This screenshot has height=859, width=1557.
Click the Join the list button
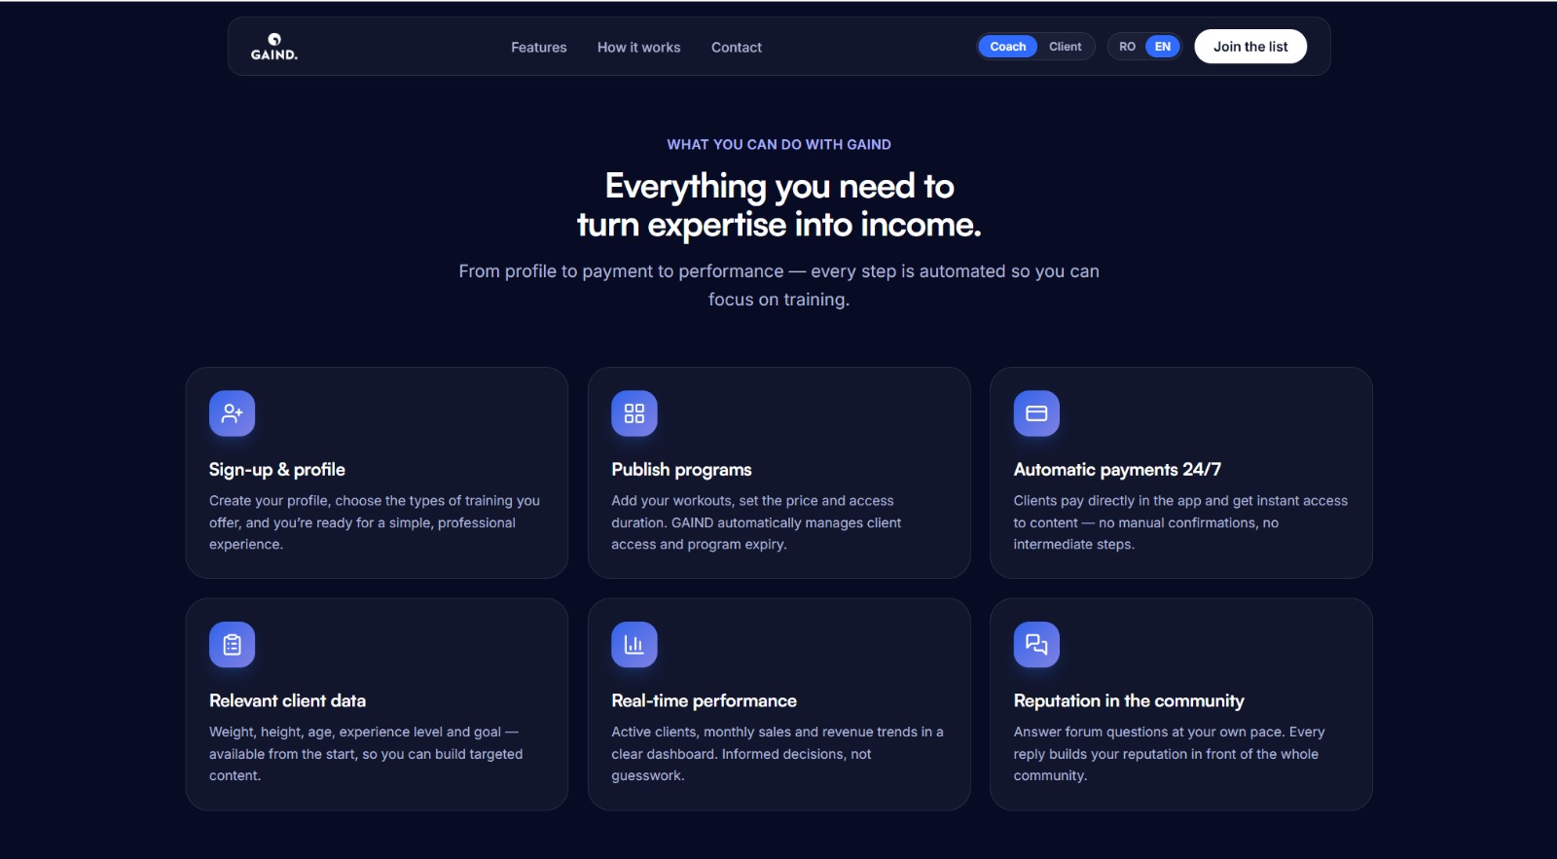point(1250,47)
